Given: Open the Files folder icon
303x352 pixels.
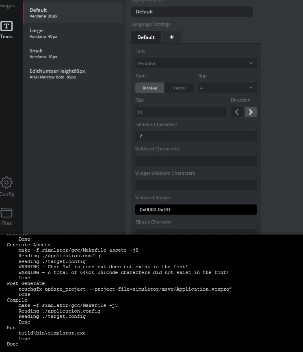Looking at the screenshot, I should click(x=6, y=213).
